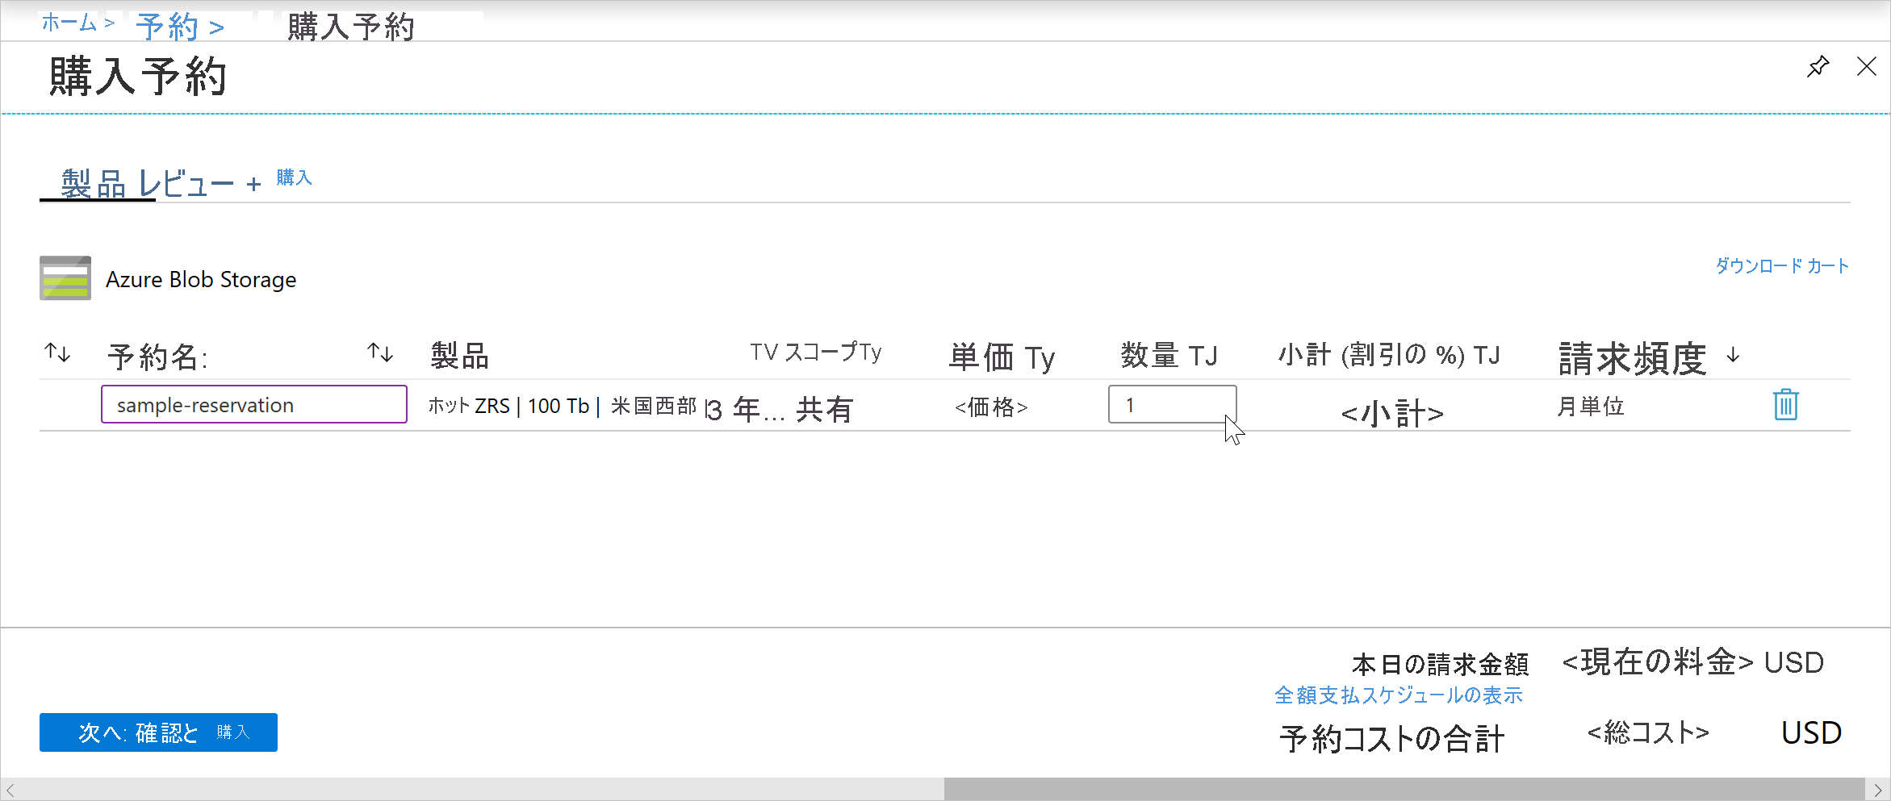Sort by 請求頻度 using the down arrow
This screenshot has height=801, width=1891.
point(1733,355)
